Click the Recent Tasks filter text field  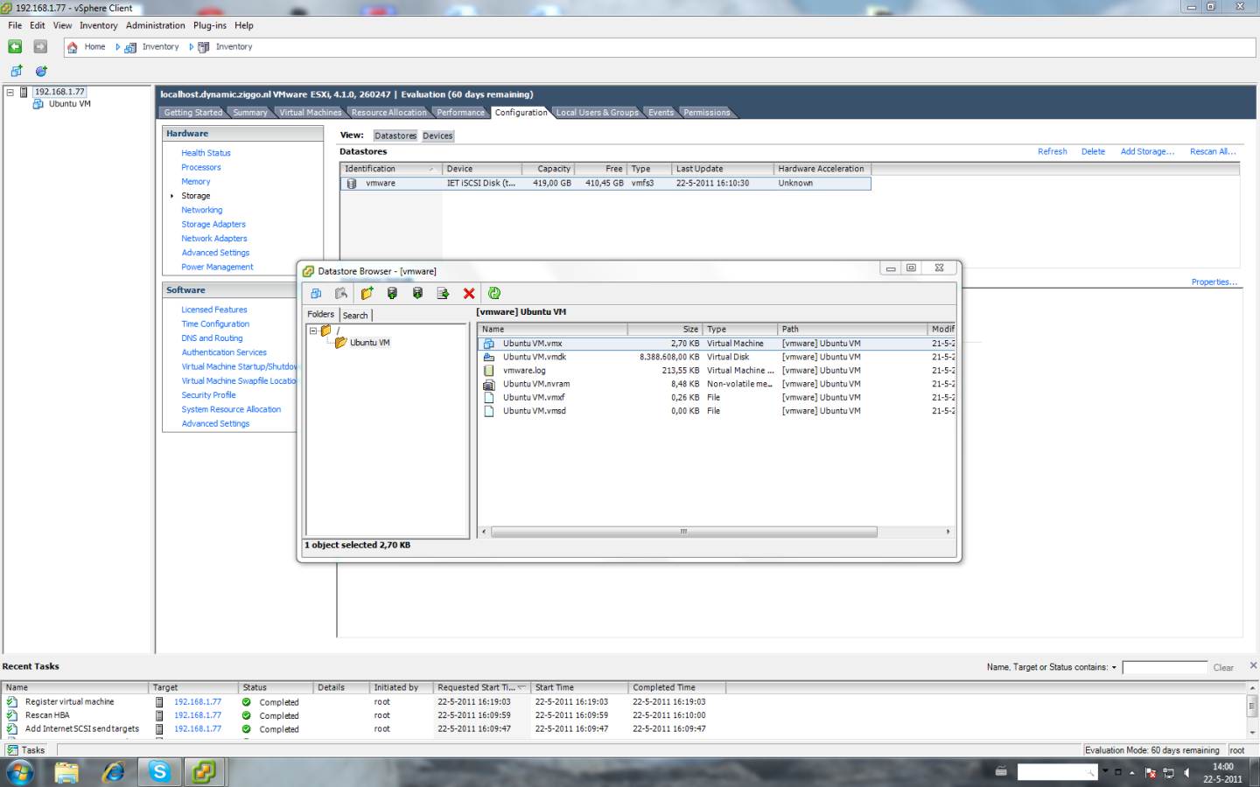[x=1165, y=667]
